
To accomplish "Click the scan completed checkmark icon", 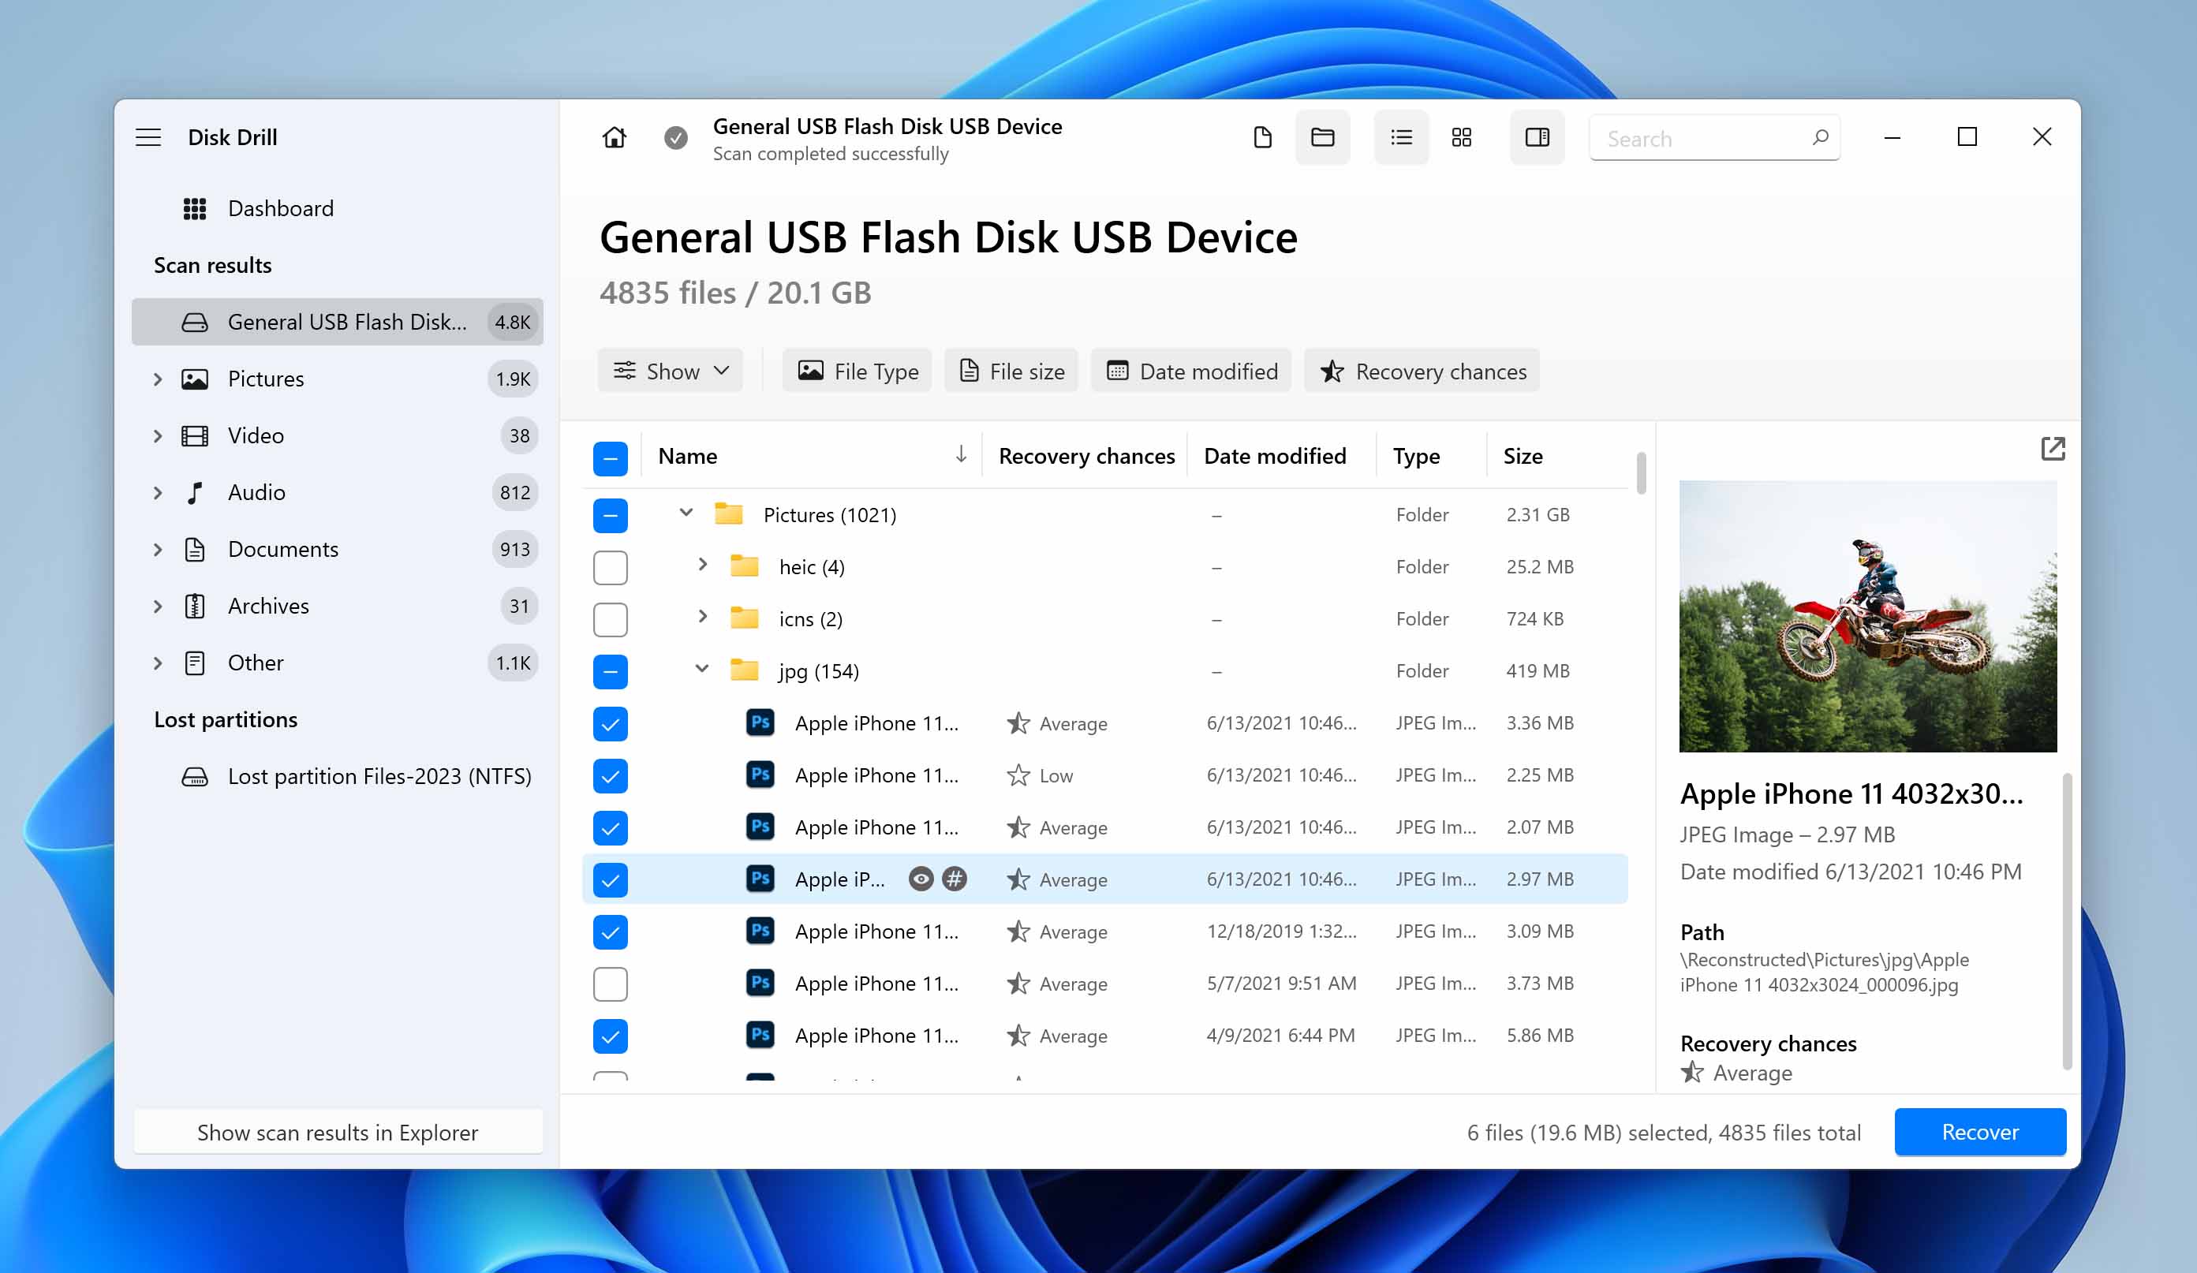I will (675, 138).
